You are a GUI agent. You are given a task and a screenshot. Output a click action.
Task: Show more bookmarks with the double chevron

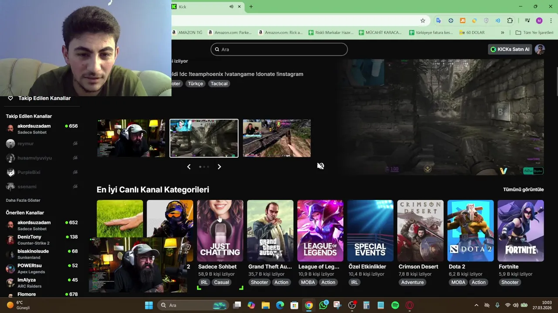tap(502, 33)
